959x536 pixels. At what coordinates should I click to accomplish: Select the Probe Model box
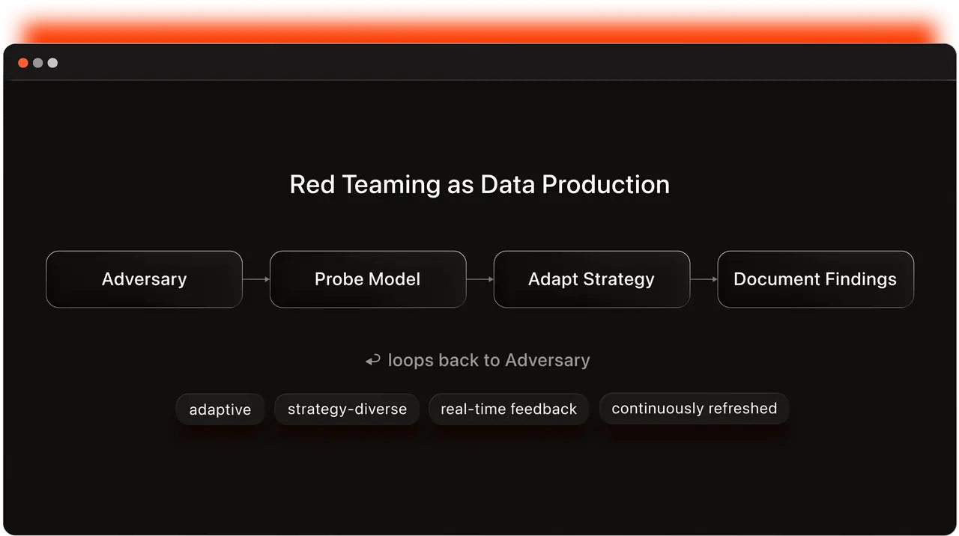coord(367,279)
